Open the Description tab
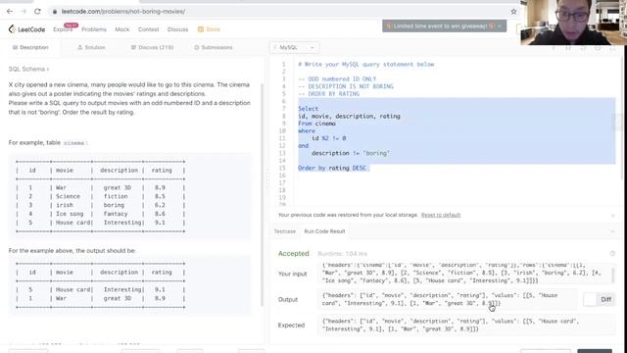Image resolution: width=627 pixels, height=353 pixels. tap(30, 47)
